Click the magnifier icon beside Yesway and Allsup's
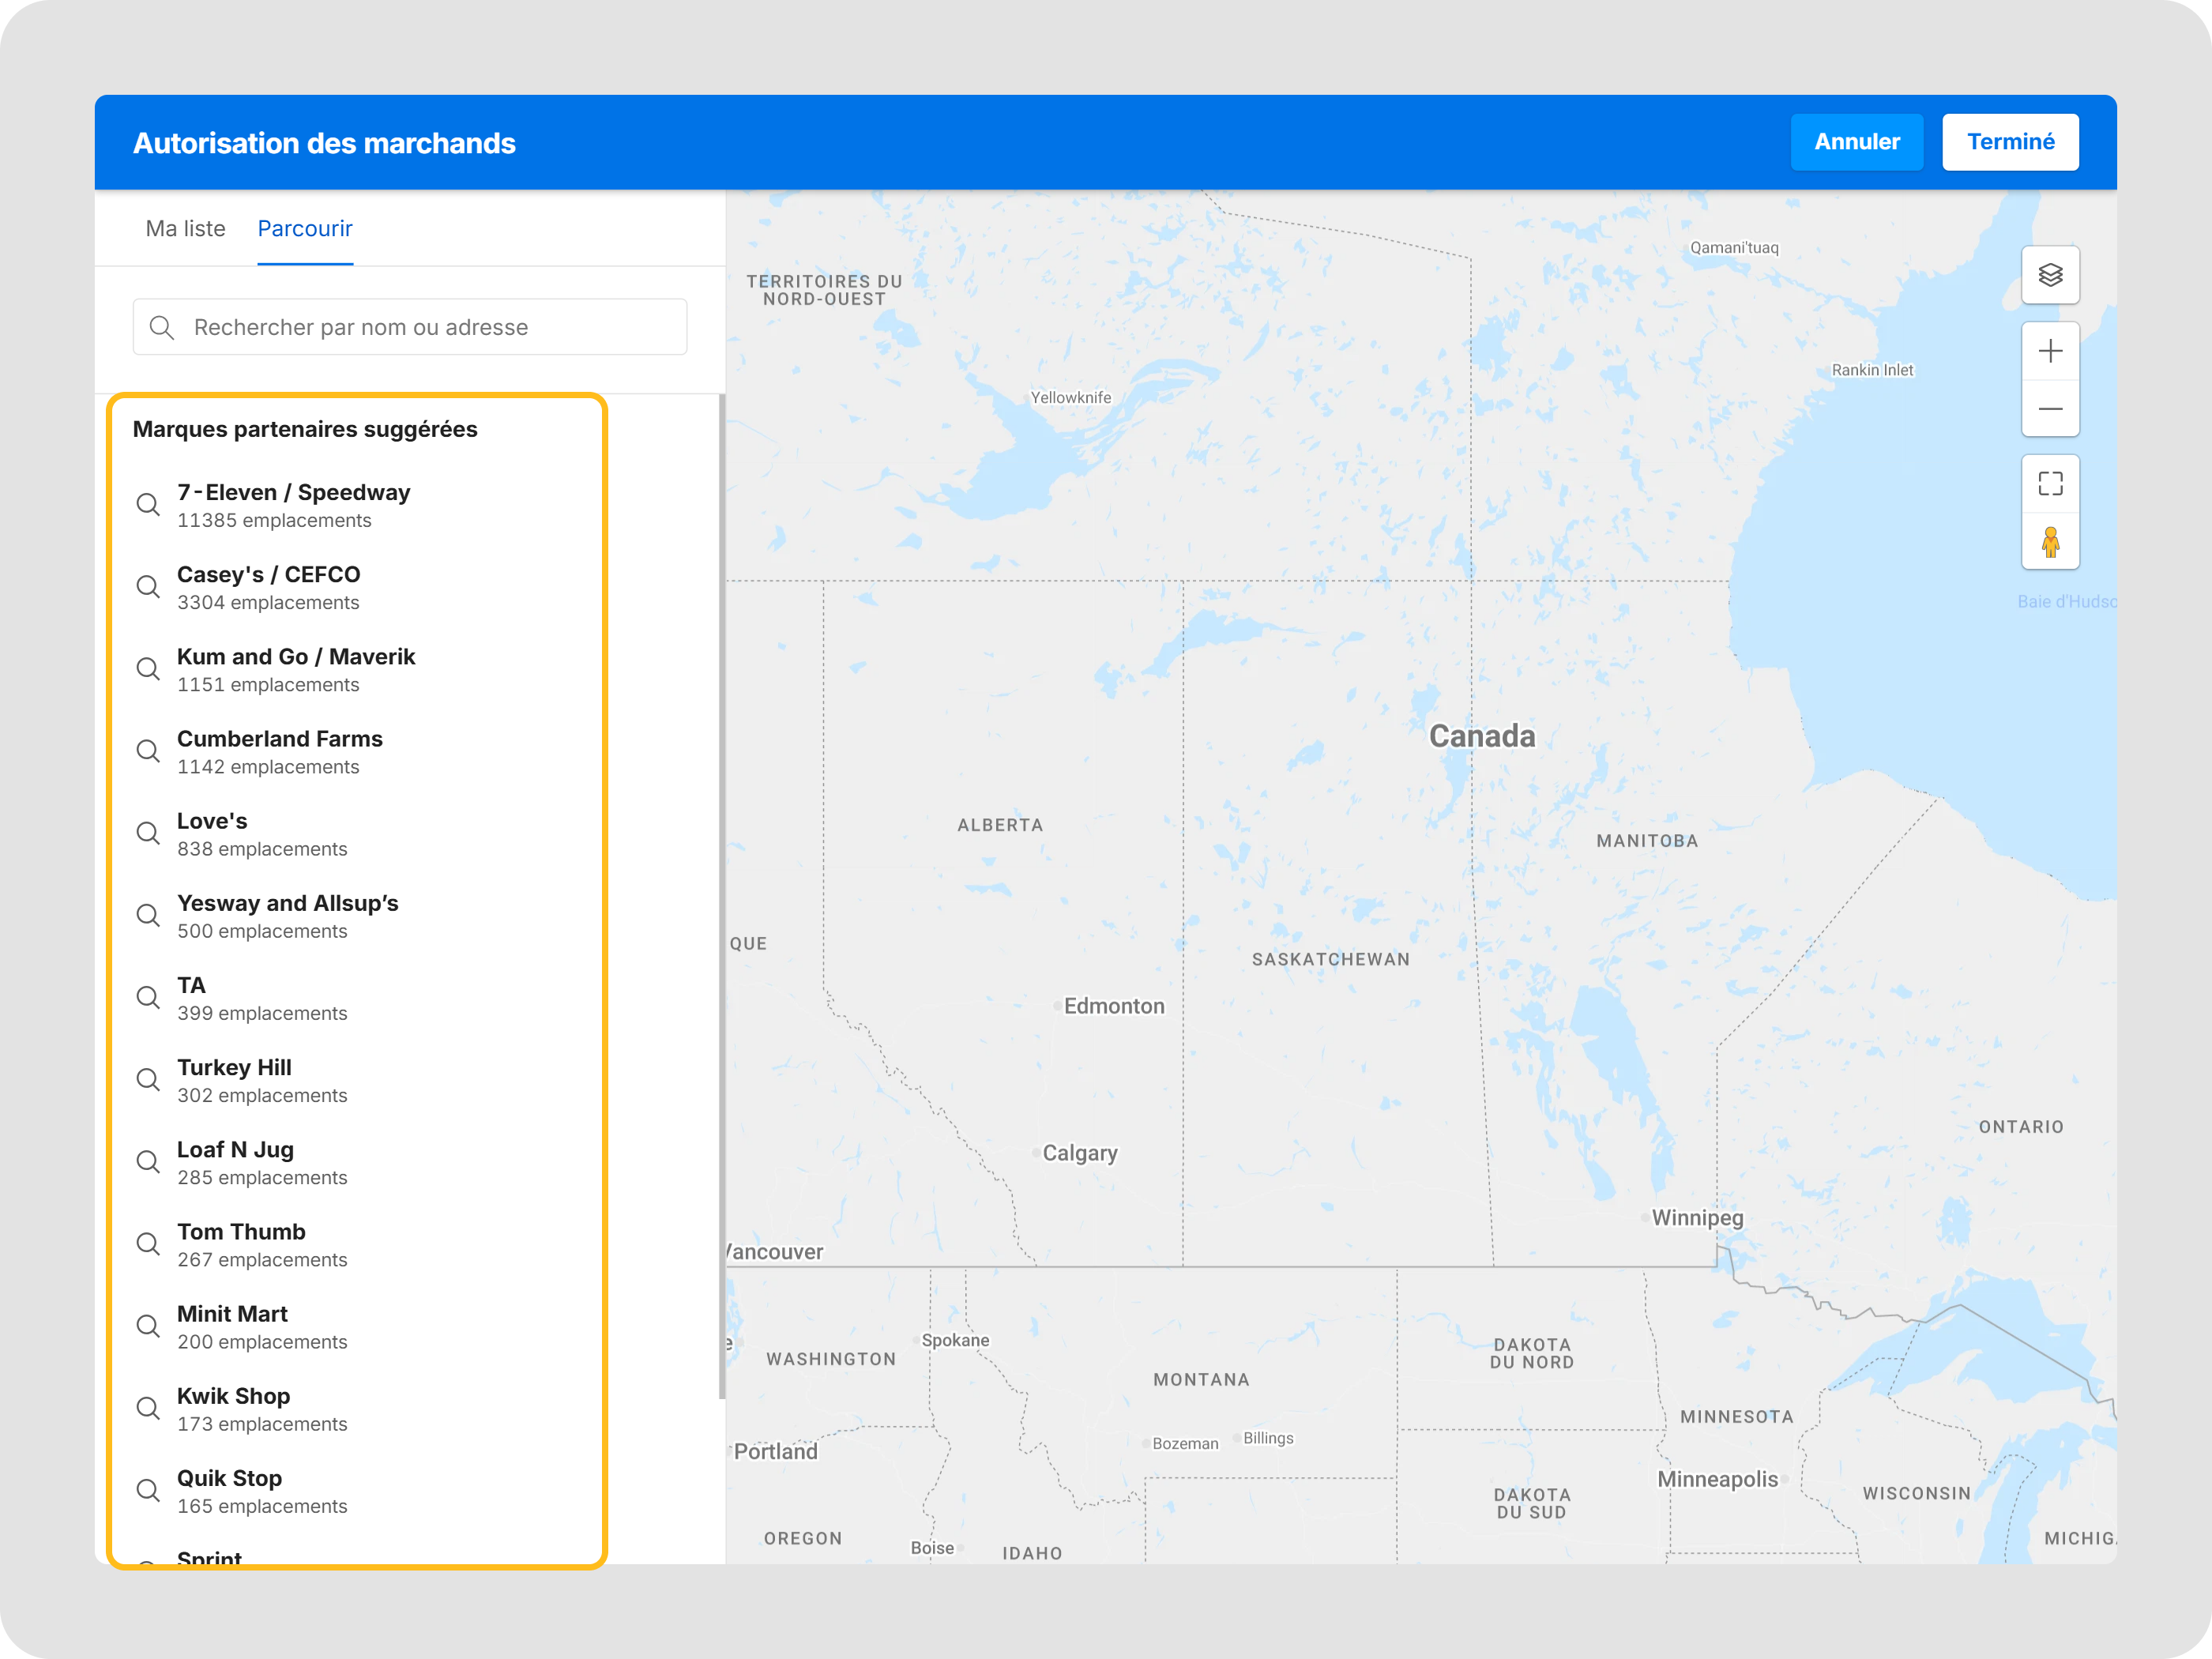 [x=148, y=915]
